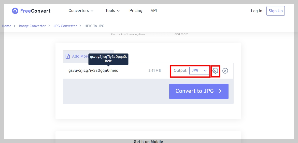Open advanced settings gear icon
Screen dimensions: 298x143
point(215,71)
